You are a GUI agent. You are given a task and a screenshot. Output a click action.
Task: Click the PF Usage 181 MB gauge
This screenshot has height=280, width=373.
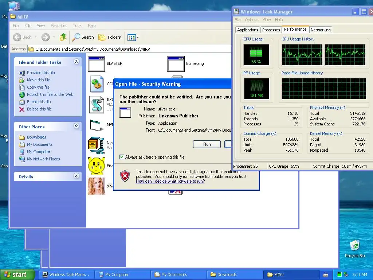[x=256, y=89]
